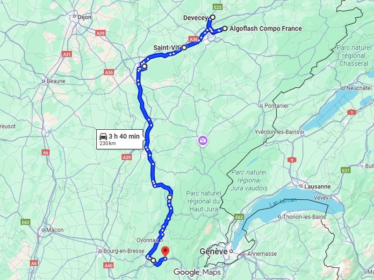Click the Yverdon-les-Bains label
374x280 pixels.
pos(277,132)
